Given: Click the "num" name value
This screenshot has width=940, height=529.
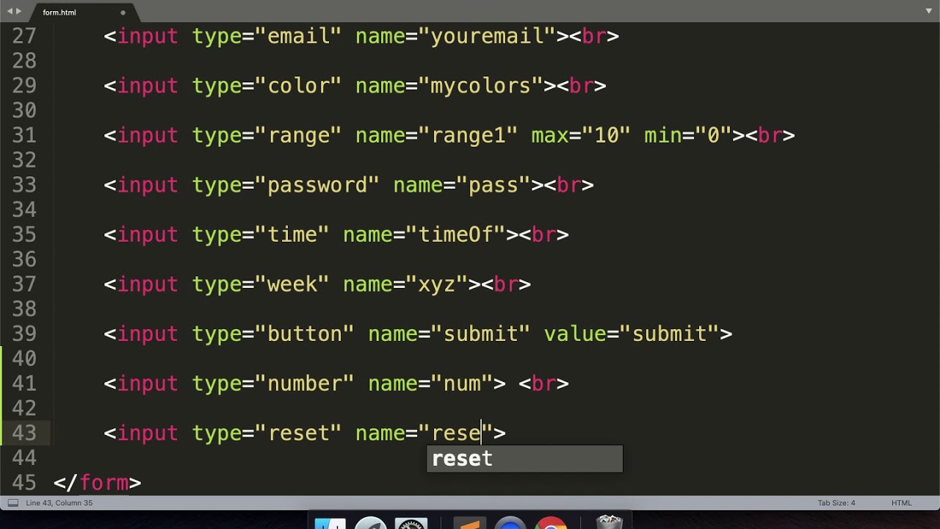Looking at the screenshot, I should coord(462,384).
